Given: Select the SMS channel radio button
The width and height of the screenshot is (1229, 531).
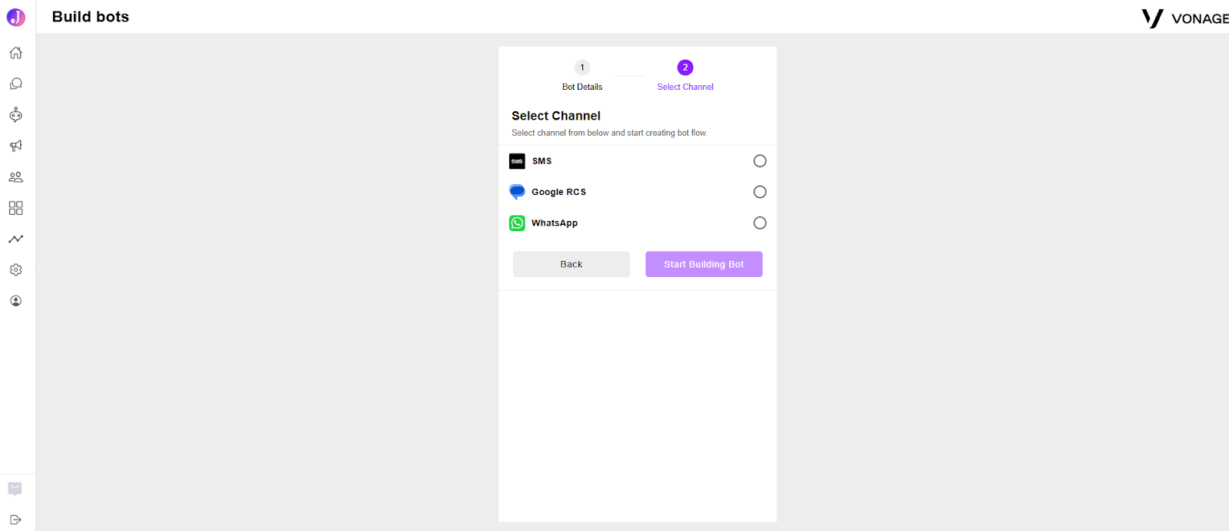Looking at the screenshot, I should click(760, 161).
